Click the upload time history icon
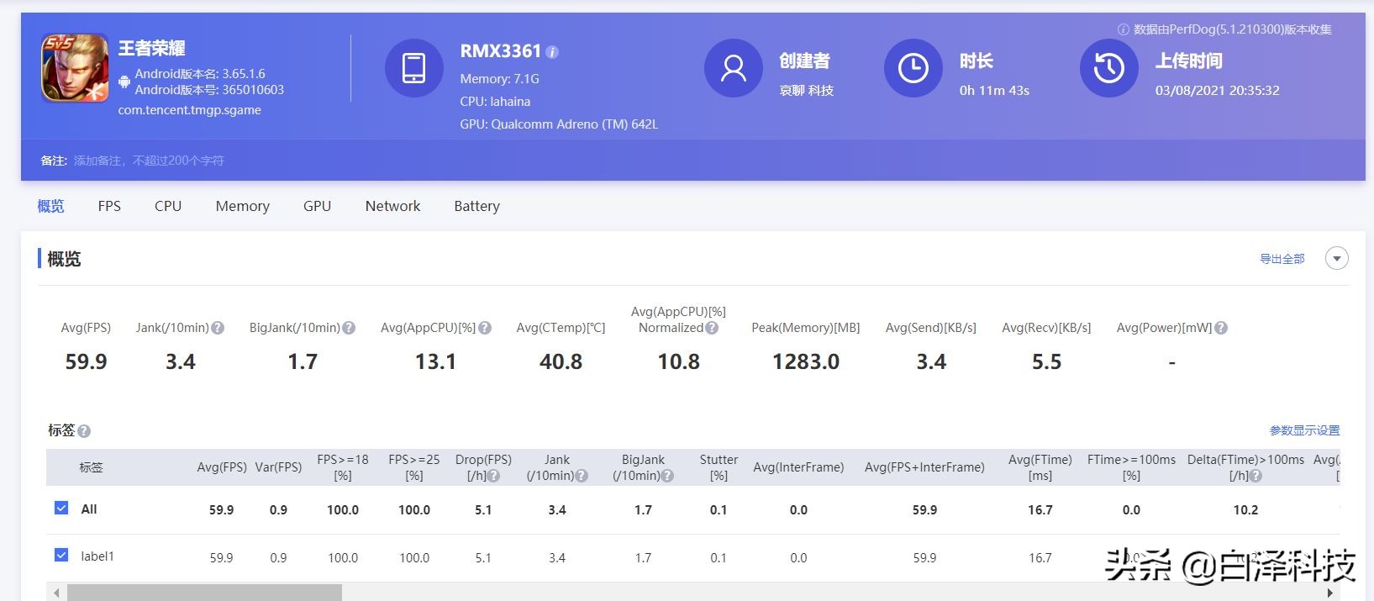 click(1108, 68)
